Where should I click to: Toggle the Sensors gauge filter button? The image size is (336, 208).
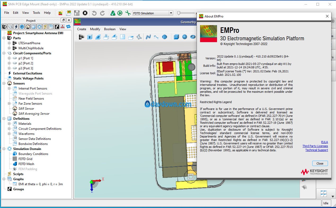(28, 26)
